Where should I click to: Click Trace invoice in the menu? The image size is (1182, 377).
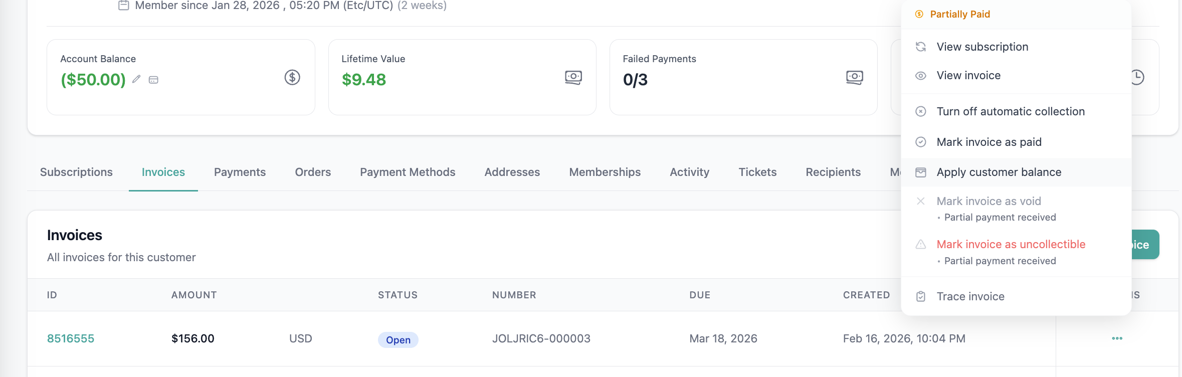click(x=970, y=296)
